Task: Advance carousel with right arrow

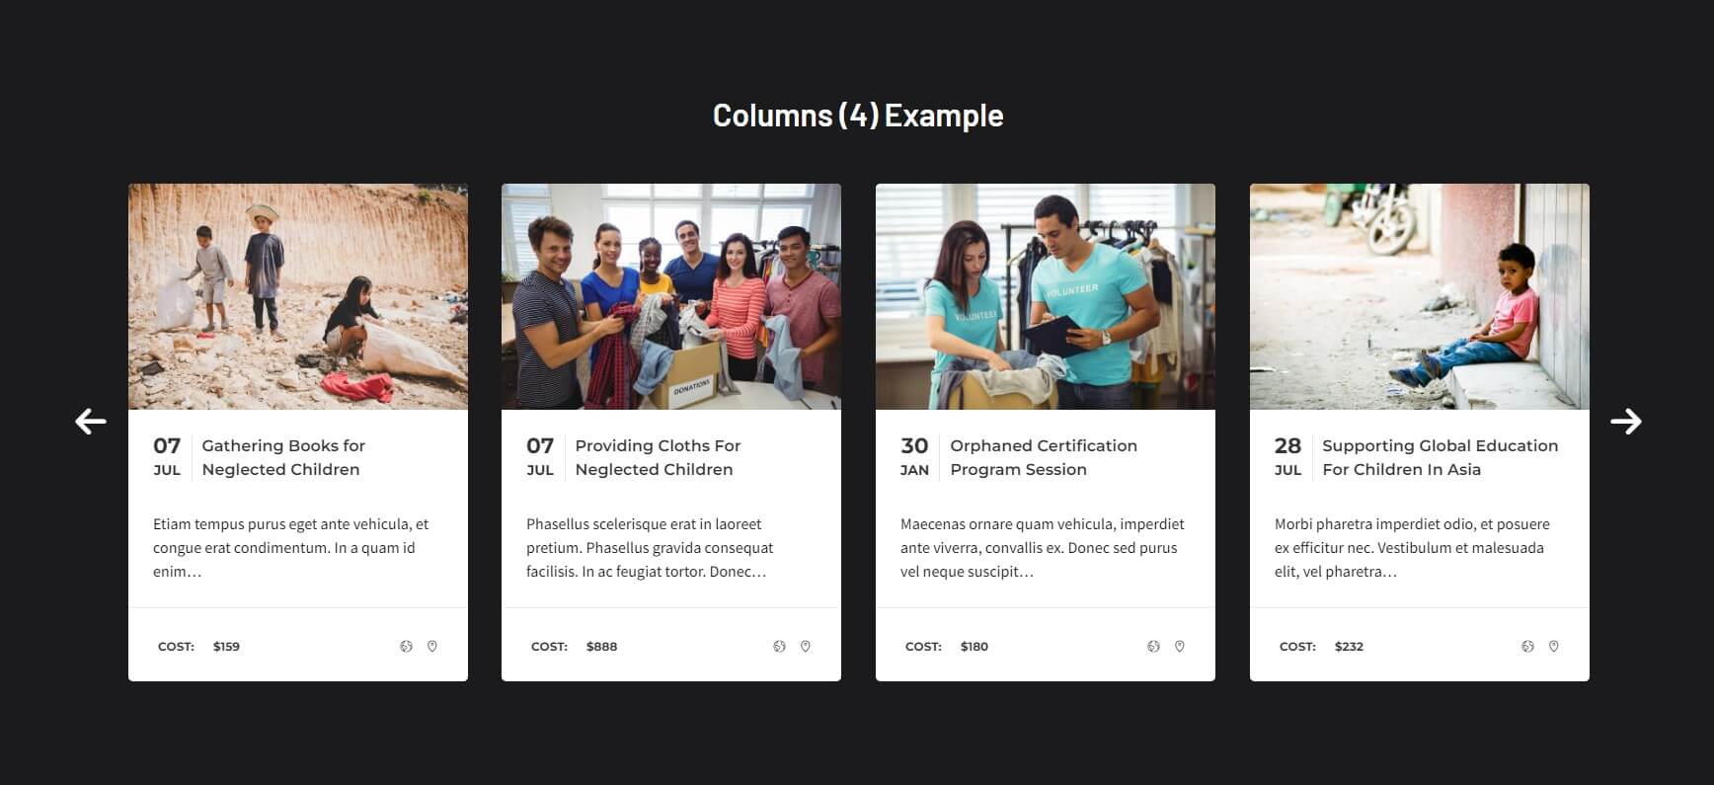Action: coord(1626,422)
